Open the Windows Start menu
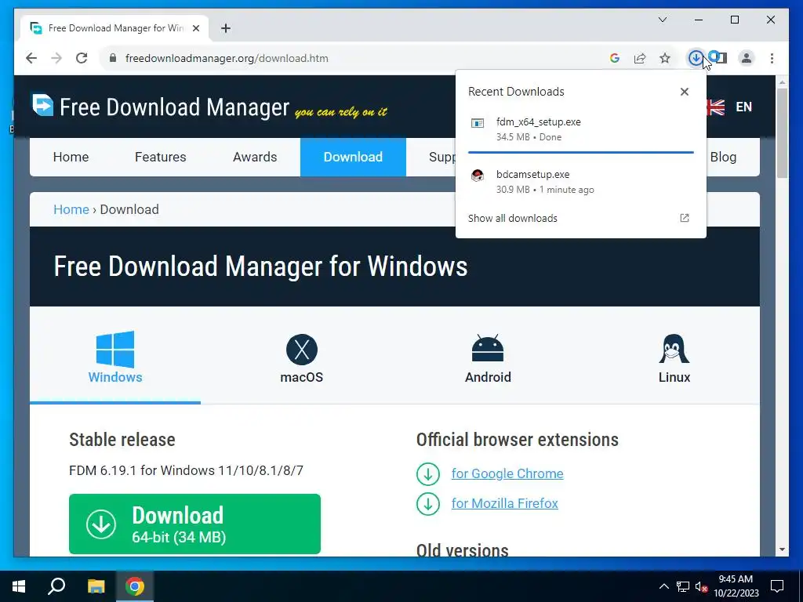This screenshot has width=803, height=602. click(19, 586)
